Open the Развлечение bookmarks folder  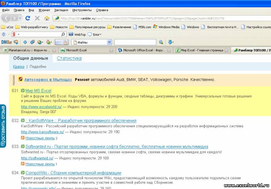point(119,27)
